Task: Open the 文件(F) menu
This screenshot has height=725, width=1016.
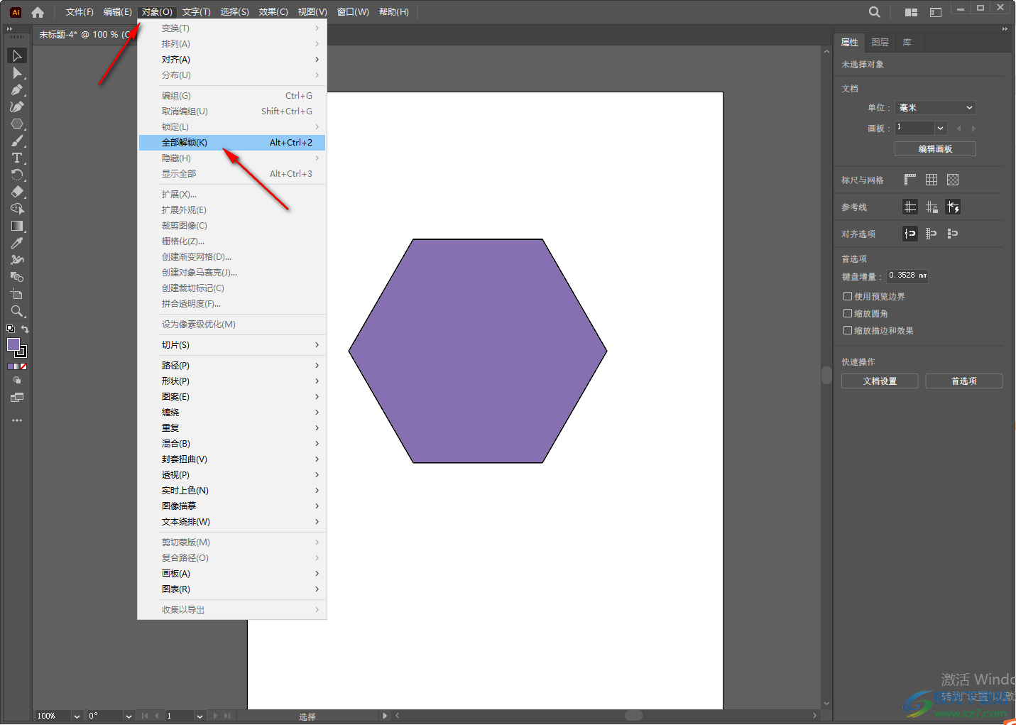Action: [x=80, y=12]
